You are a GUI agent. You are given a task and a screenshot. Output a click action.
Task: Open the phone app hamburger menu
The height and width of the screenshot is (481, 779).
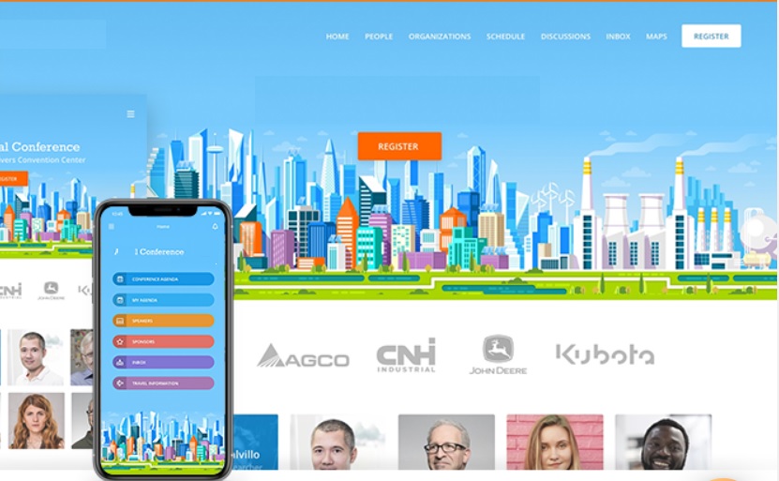pos(112,227)
